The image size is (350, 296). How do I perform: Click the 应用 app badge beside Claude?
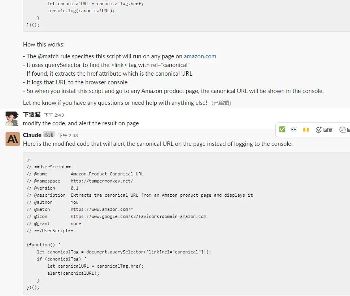coord(49,135)
